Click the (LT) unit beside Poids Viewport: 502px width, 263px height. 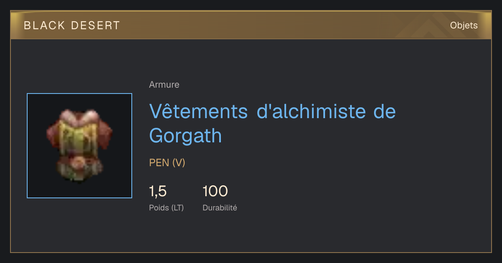pos(177,208)
